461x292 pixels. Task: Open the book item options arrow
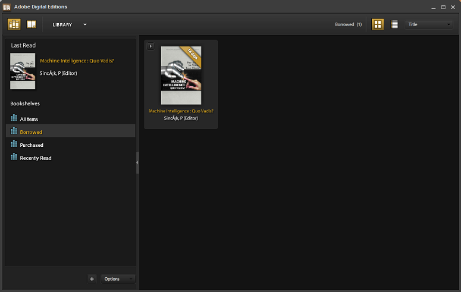point(150,46)
